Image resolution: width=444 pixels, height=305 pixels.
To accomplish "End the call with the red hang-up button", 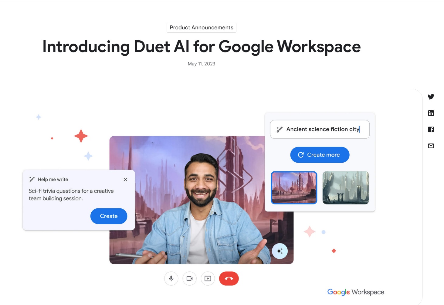I will 229,278.
